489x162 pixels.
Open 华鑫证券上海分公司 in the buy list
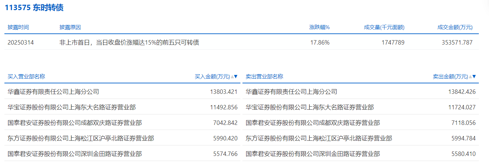pos(53,91)
